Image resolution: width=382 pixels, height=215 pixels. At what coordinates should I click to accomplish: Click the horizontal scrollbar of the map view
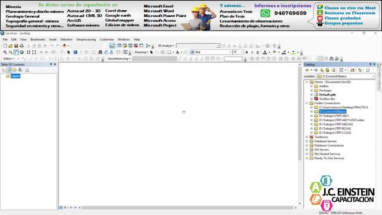(187, 208)
